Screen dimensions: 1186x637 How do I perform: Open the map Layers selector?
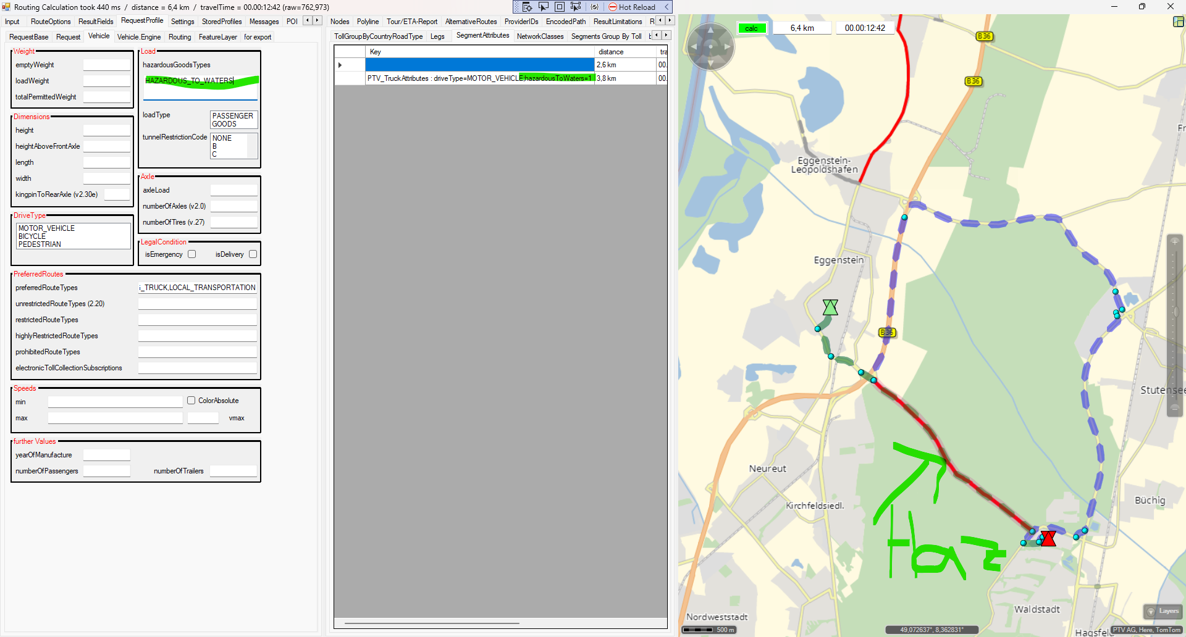(x=1163, y=611)
